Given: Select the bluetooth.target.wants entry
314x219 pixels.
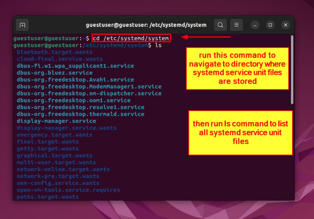Looking at the screenshot, I should click(x=54, y=52).
